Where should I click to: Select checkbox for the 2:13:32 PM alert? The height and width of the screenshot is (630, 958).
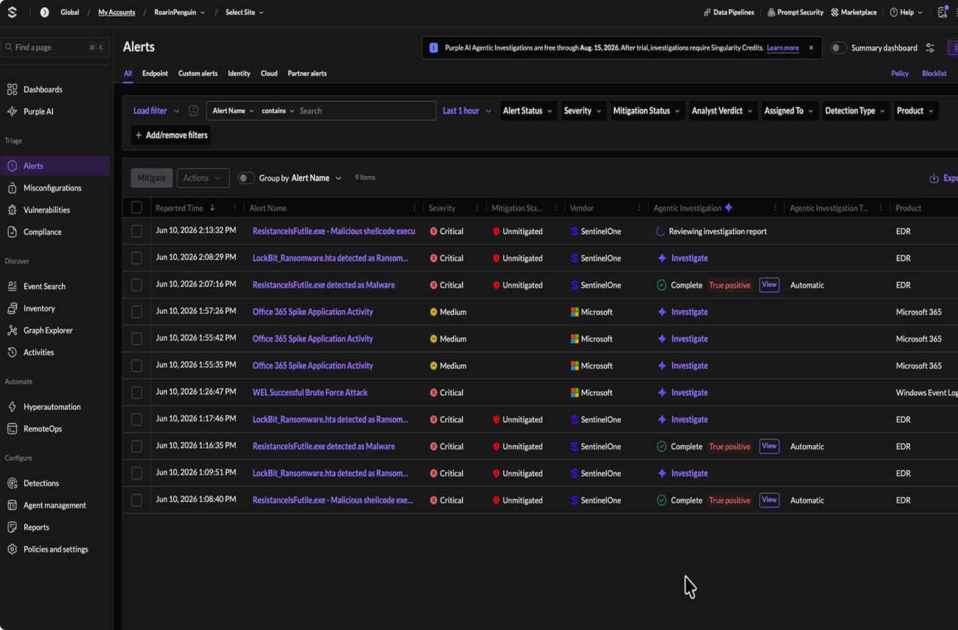[137, 231]
